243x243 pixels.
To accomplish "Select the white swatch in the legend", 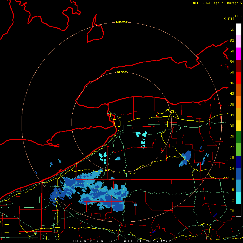I will click(238, 30).
